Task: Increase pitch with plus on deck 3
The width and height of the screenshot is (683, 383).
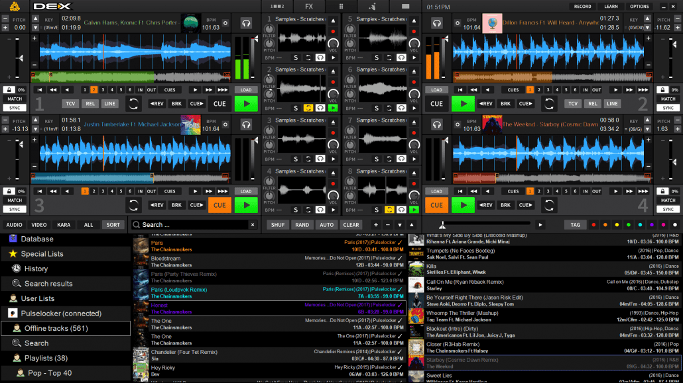Action: coord(5,129)
